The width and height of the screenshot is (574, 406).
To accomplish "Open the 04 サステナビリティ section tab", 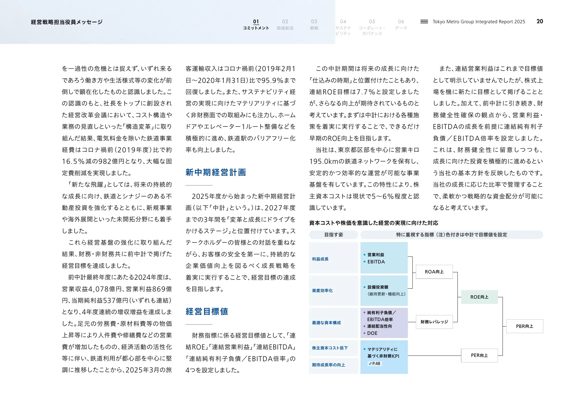I will 343,28.
